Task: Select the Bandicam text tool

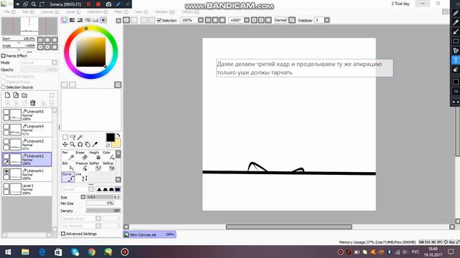Action: point(456,60)
